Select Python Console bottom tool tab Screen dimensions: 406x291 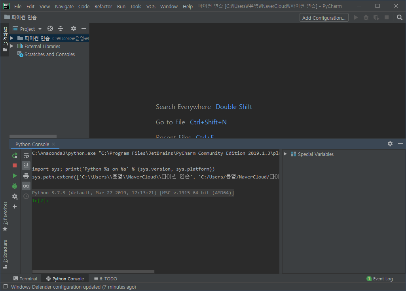point(65,279)
